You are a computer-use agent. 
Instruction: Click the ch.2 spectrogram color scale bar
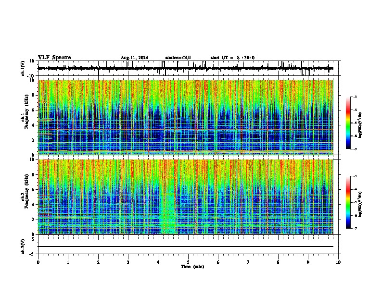348,202
